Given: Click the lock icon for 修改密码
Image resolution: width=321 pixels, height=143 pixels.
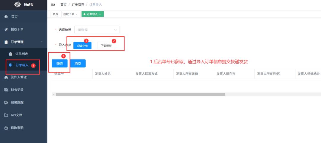Looking at the screenshot, I should click(x=6, y=128).
